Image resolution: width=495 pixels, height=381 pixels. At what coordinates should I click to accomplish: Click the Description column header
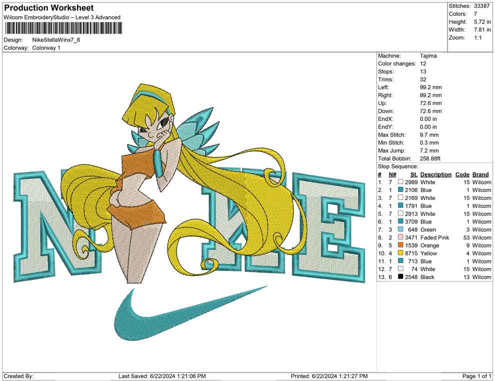pos(435,174)
